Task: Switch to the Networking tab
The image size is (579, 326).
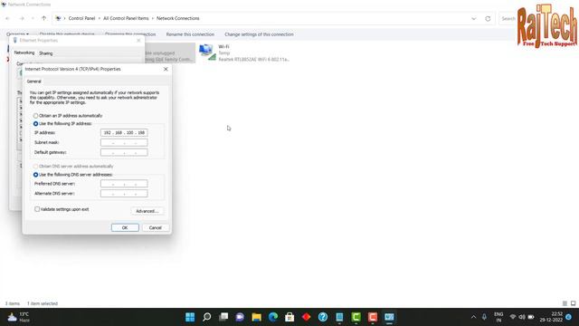Action: tap(24, 53)
